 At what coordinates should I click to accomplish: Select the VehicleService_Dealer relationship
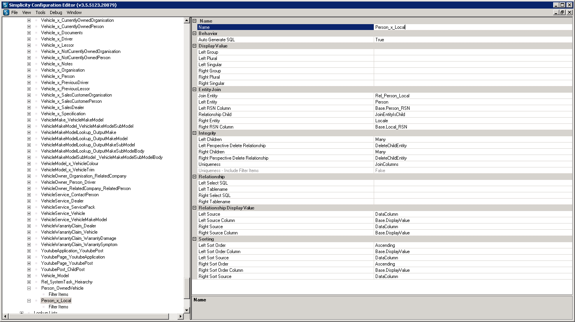(x=62, y=201)
